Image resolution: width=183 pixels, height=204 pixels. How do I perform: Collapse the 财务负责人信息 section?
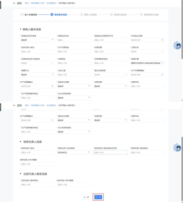point(20,142)
